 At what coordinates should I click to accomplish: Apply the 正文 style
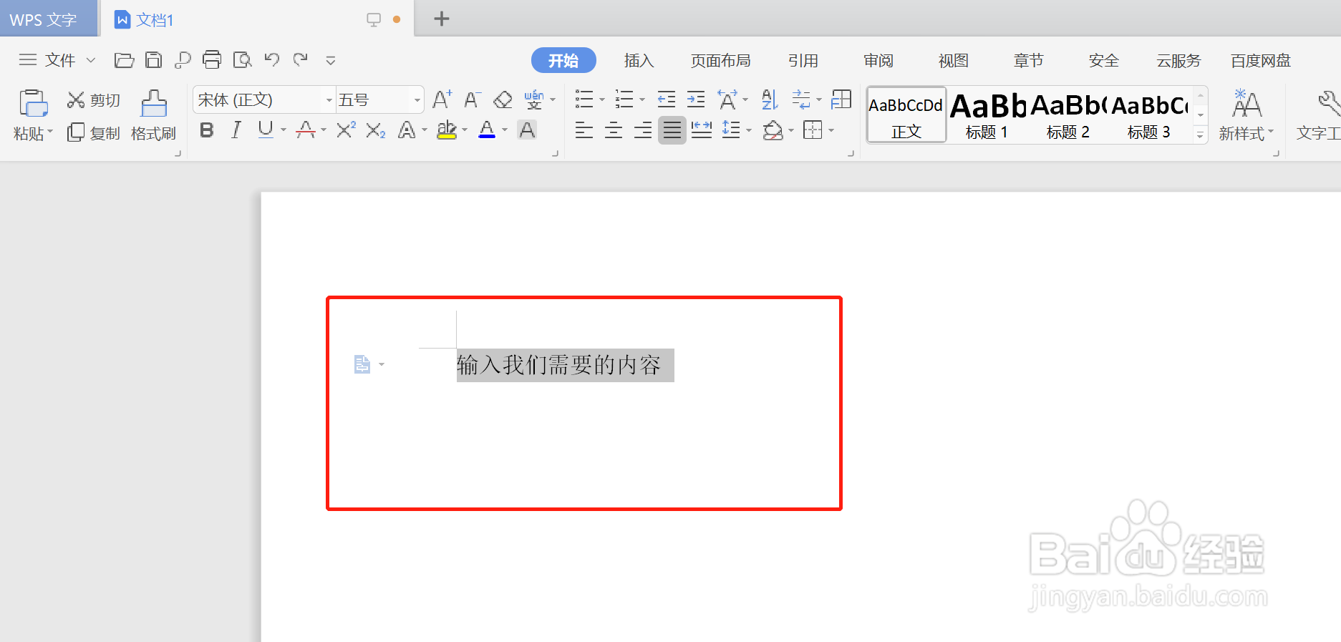pyautogui.click(x=906, y=115)
